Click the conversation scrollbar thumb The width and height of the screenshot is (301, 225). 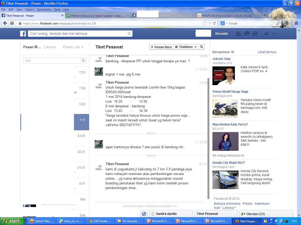208,139
